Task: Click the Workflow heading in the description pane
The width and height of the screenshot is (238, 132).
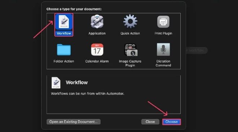Action: tap(77, 82)
